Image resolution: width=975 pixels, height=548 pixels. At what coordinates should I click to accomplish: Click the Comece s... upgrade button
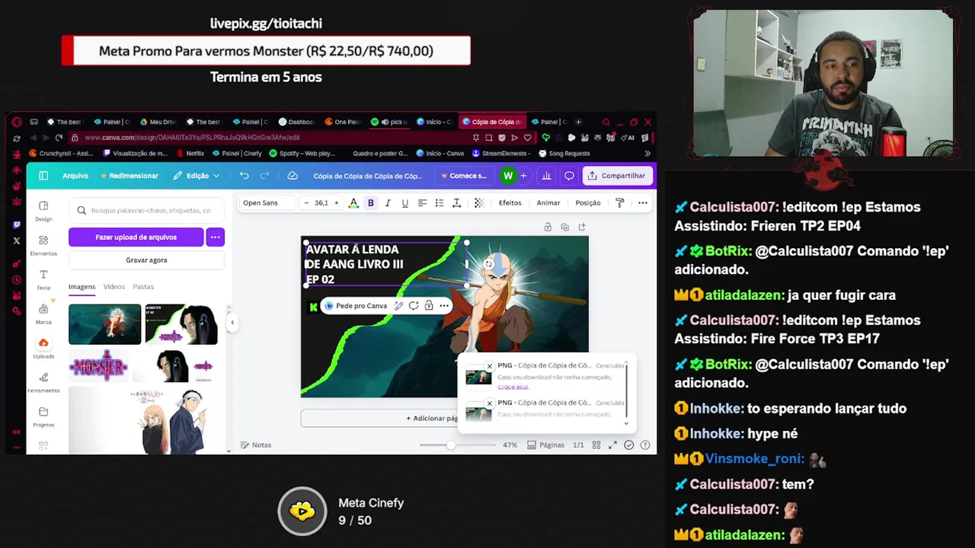pos(463,176)
